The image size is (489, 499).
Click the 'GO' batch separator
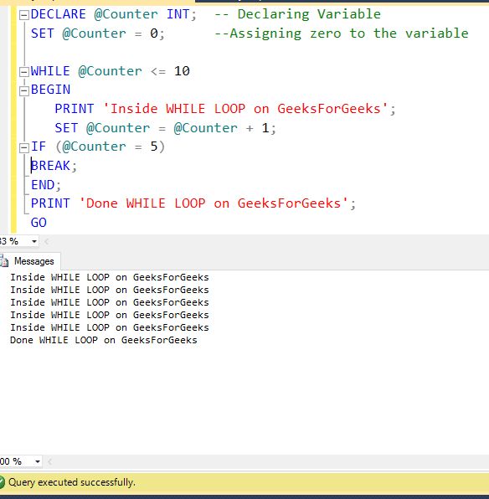pyautogui.click(x=39, y=223)
